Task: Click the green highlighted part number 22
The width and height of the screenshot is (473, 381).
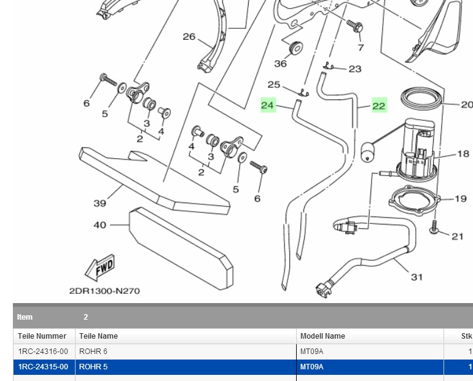Action: (x=379, y=106)
